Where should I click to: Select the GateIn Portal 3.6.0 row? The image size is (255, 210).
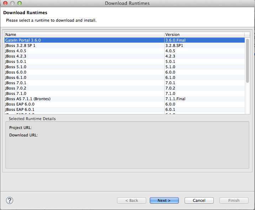pos(124,40)
